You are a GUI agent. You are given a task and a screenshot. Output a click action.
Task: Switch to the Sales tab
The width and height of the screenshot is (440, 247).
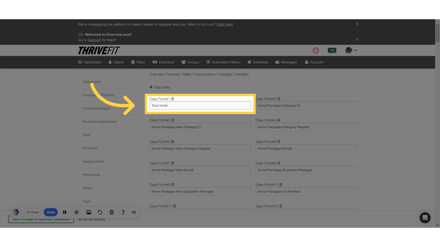pos(187,74)
